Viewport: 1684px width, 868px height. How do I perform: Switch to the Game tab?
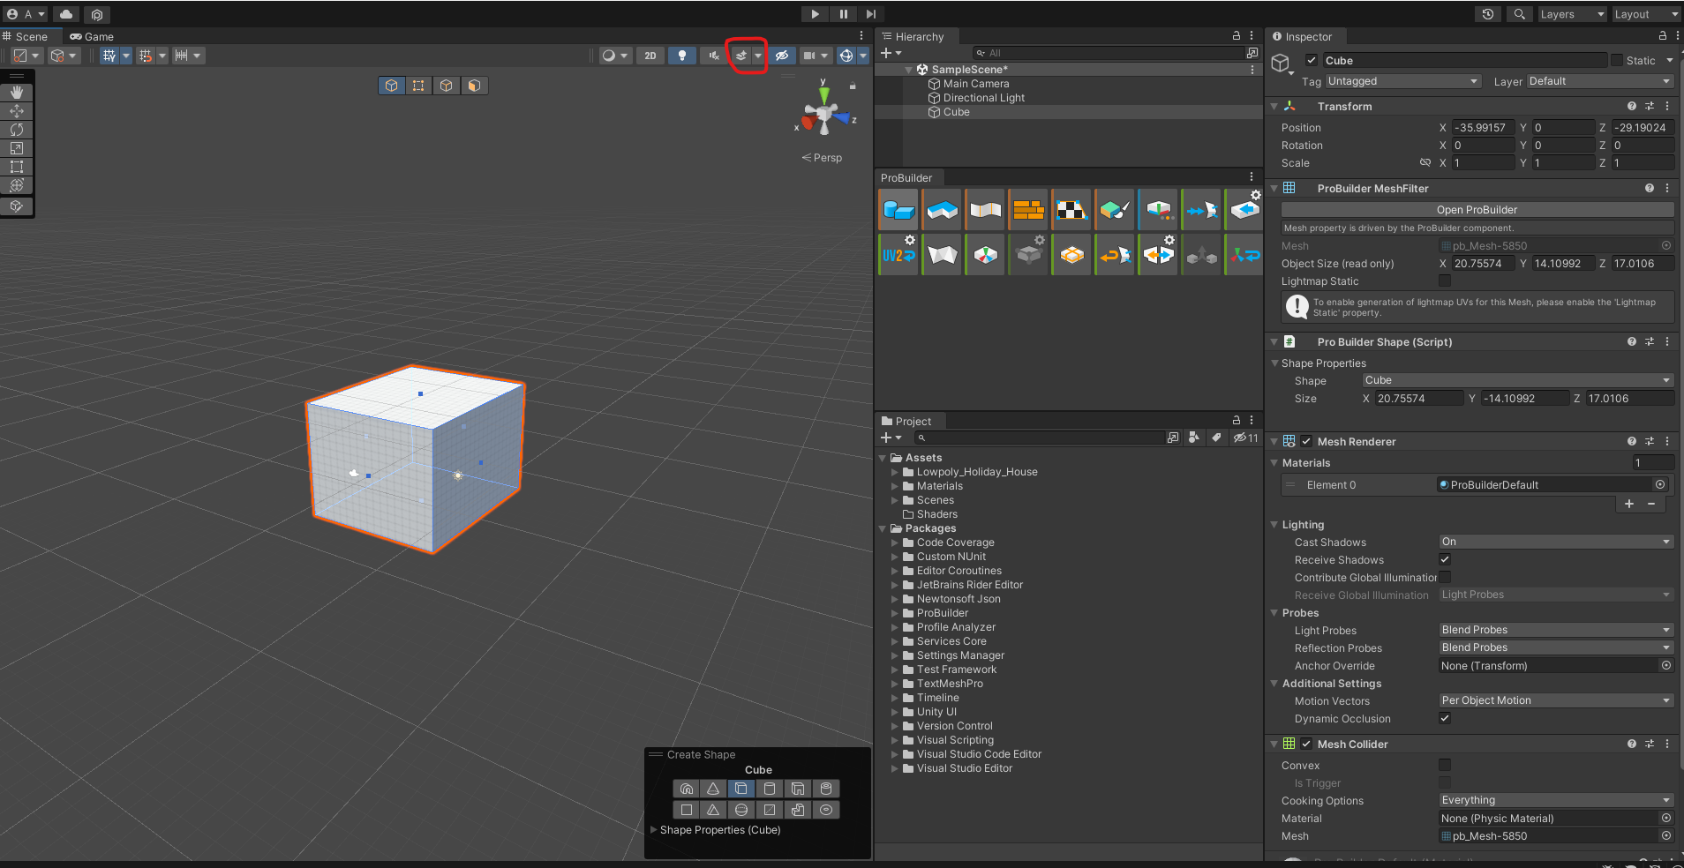click(x=92, y=37)
